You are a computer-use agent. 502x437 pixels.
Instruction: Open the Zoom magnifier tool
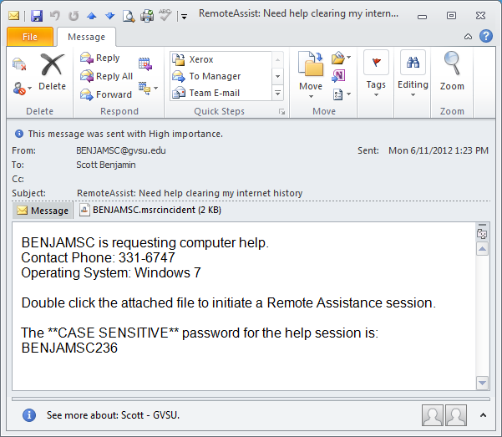coord(452,71)
